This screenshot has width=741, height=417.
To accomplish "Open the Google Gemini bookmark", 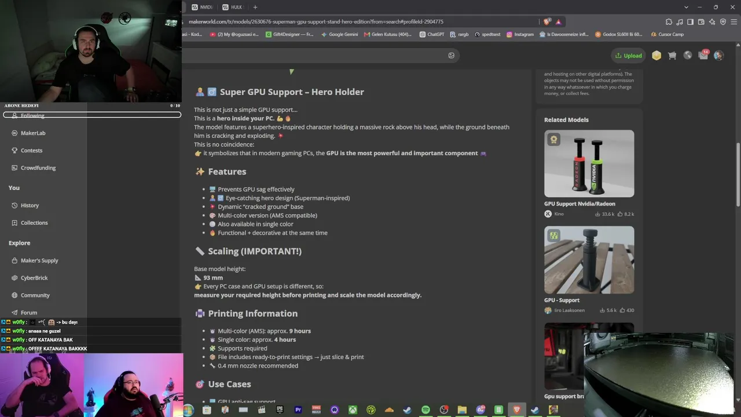I will pyautogui.click(x=340, y=34).
